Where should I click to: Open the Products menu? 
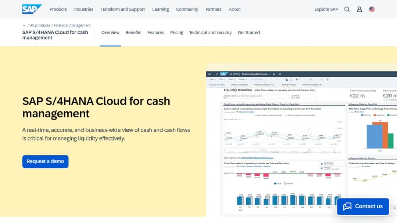pos(58,9)
